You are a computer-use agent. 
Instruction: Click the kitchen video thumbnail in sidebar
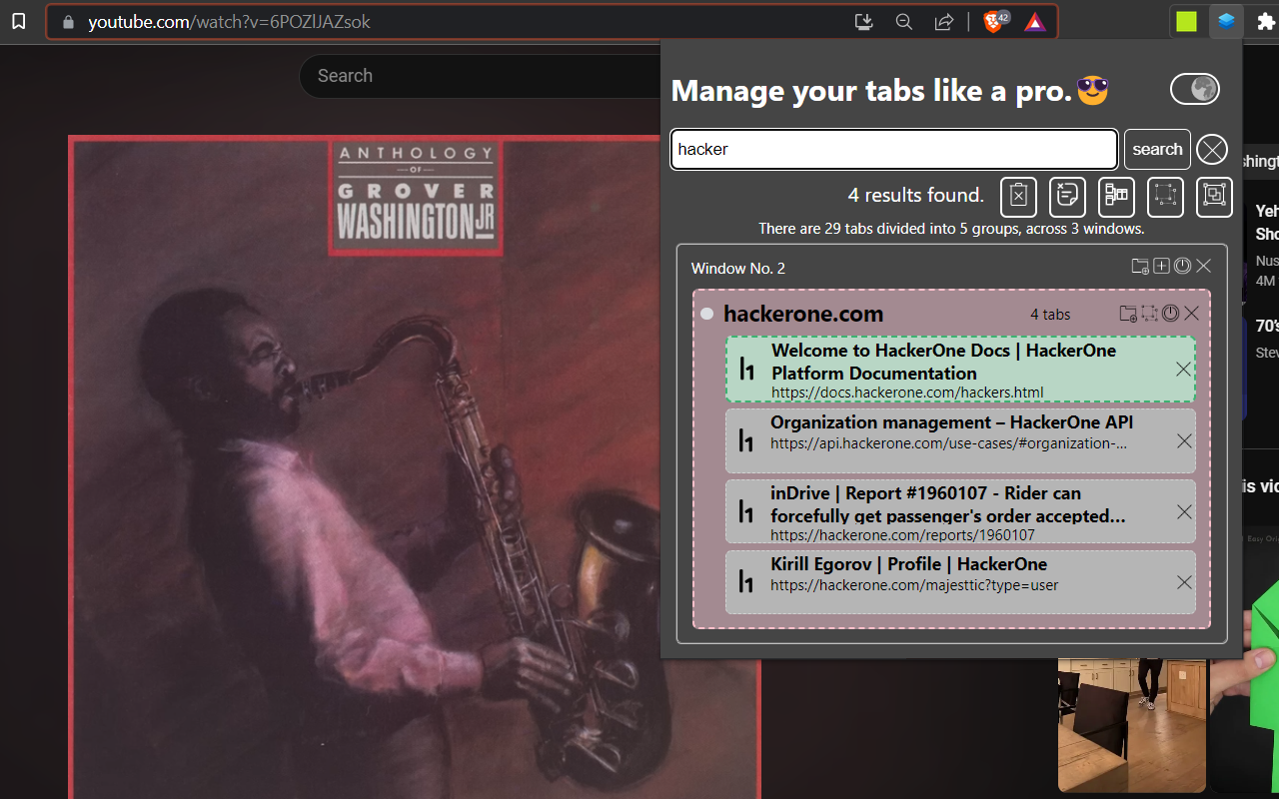[1132, 725]
